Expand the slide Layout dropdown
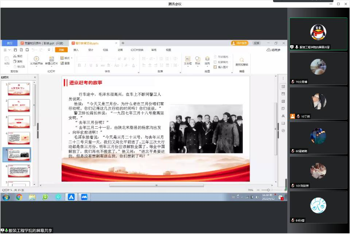The image size is (350, 234). [66, 58]
